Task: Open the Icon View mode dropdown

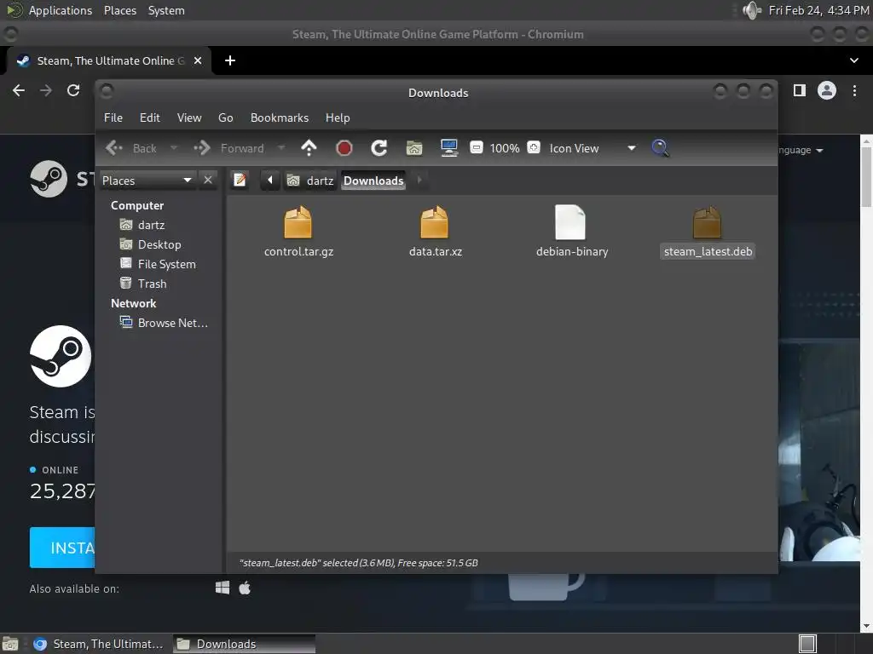Action: click(x=593, y=148)
